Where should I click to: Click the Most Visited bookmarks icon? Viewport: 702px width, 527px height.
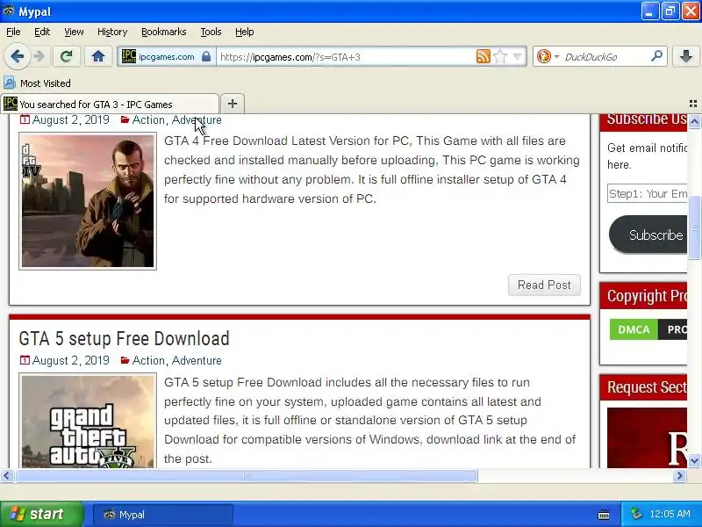(x=10, y=83)
